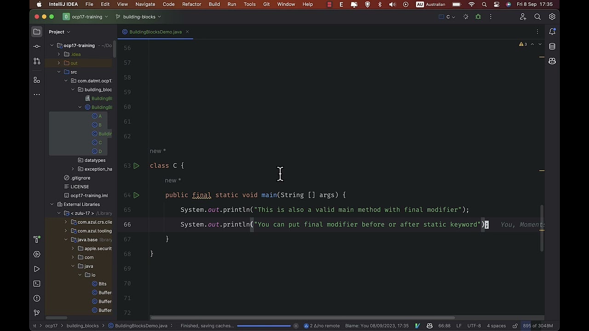Viewport: 589px width, 331px height.
Task: Open the AI assistant sidebar icon
Action: pyautogui.click(x=552, y=61)
